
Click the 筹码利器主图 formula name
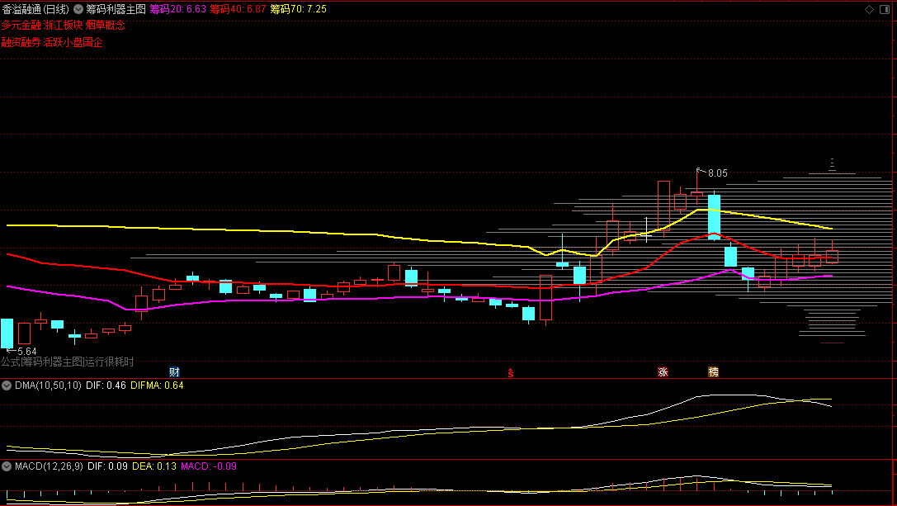pyautogui.click(x=116, y=9)
